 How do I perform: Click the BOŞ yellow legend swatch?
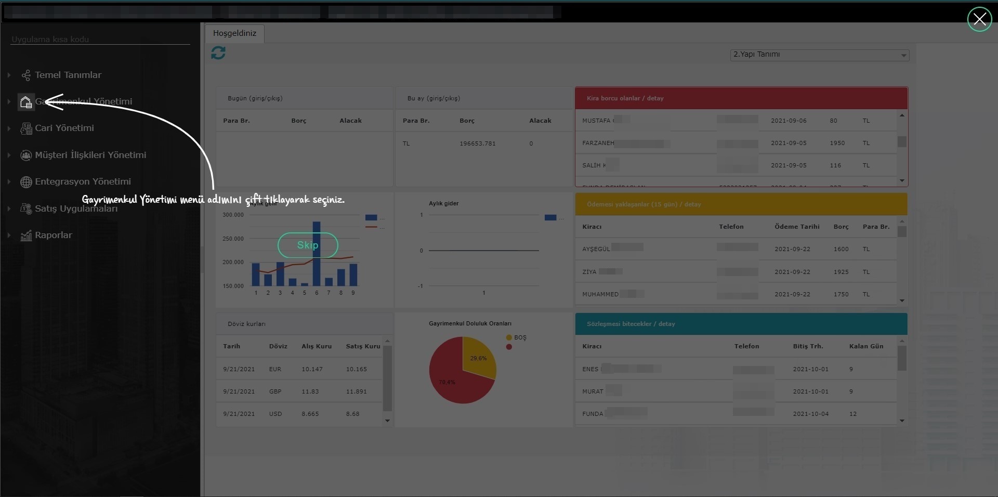(x=509, y=337)
